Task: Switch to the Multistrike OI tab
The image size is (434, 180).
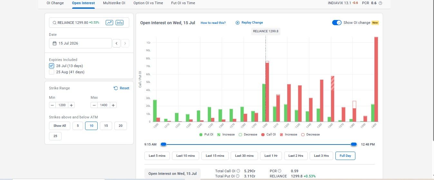Action: [114, 3]
